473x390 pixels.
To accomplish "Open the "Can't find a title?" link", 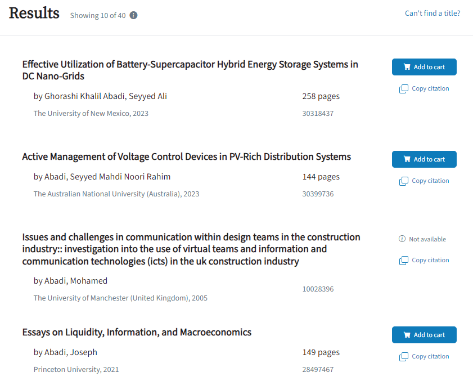I will [432, 13].
